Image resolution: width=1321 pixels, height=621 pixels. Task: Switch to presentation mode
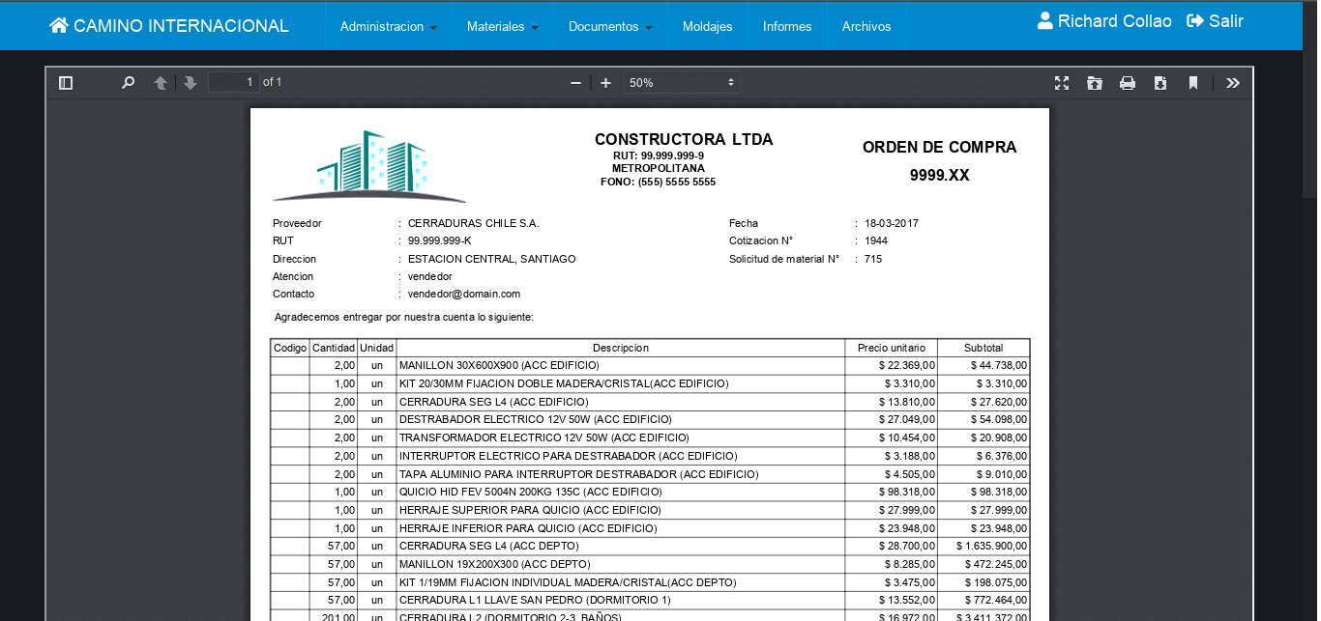click(x=1062, y=83)
